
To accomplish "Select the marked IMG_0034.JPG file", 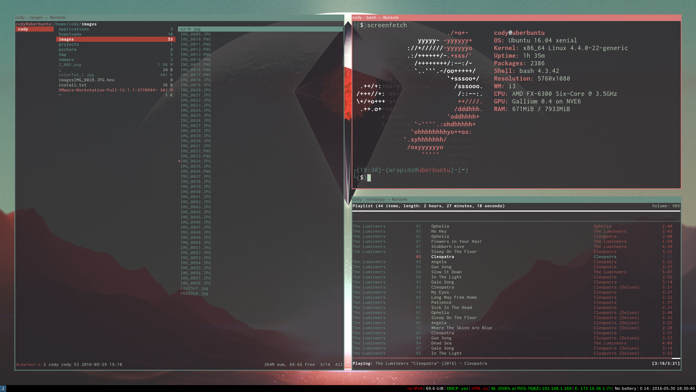I will pos(195,161).
